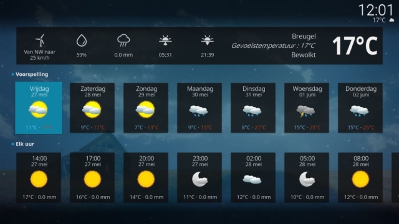Click the cloud icon beside the clock temperature
This screenshot has height=224, width=399.
(x=392, y=20)
